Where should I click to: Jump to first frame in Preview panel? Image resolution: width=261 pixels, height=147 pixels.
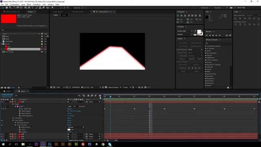coord(207,36)
